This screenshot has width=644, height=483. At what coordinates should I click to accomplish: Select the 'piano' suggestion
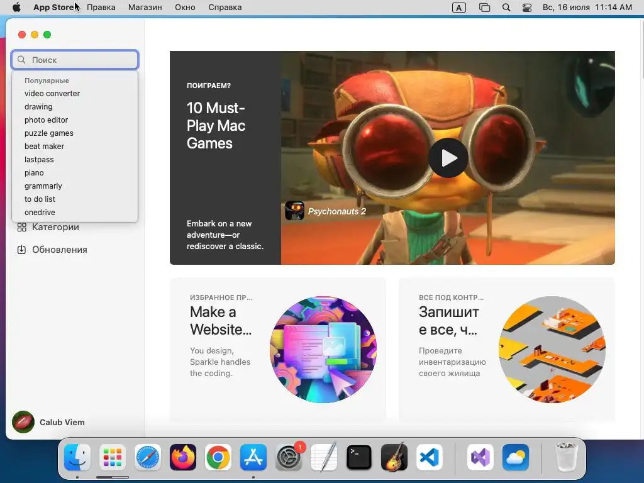coord(75,172)
